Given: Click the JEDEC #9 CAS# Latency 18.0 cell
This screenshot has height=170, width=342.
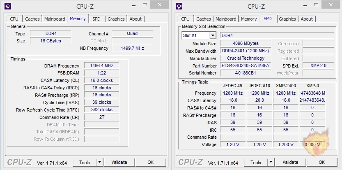Looking at the screenshot, I should [233, 100].
